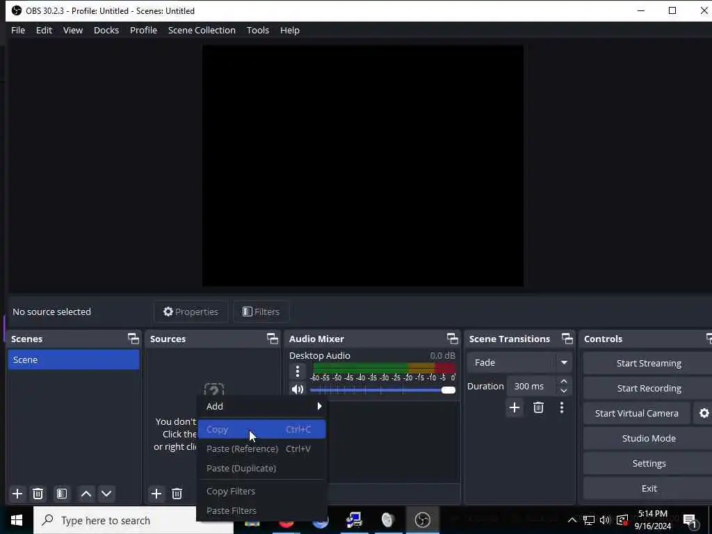
Task: Open Desktop Audio options three-dot menu
Action: tap(298, 371)
